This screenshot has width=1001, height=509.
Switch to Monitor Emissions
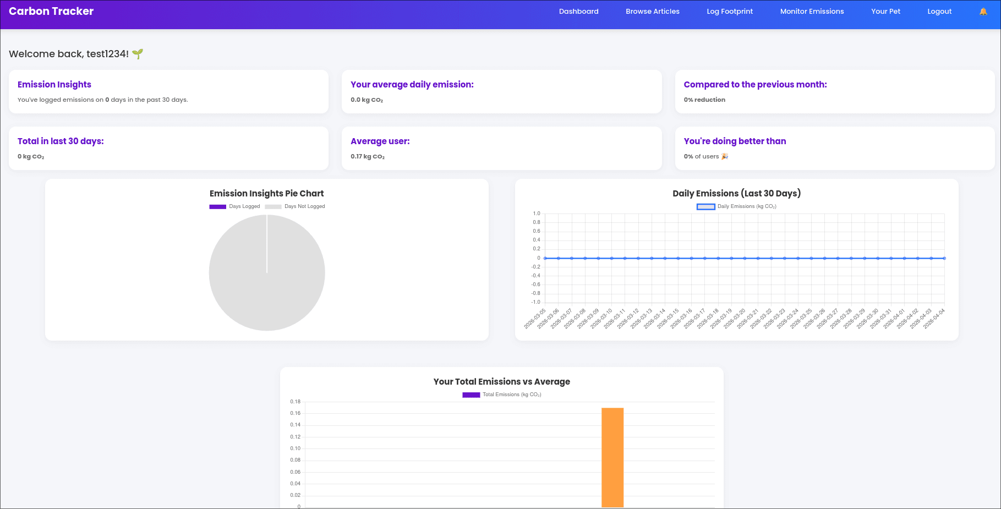(x=812, y=11)
